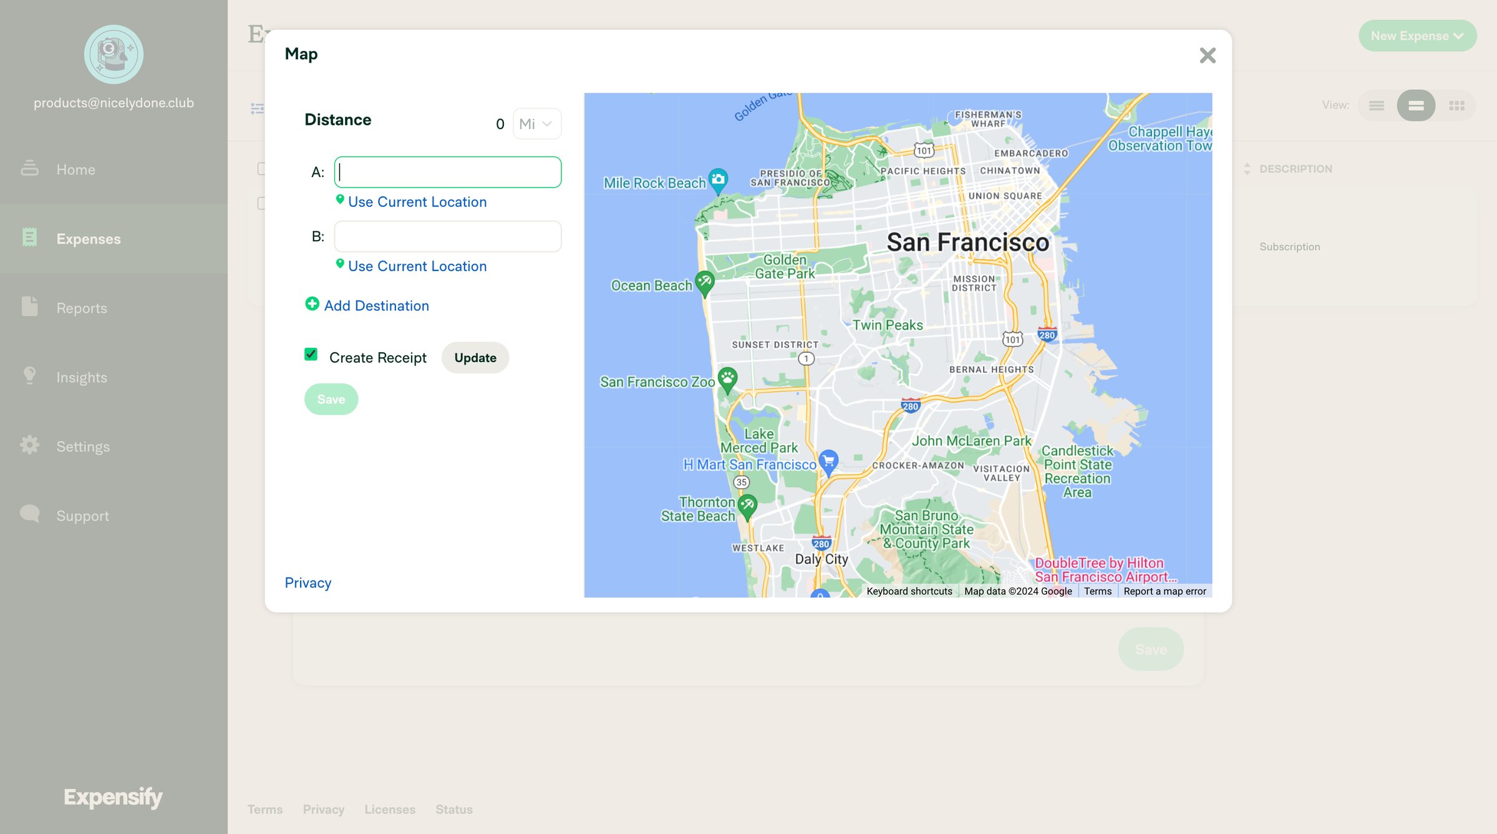Viewport: 1497px width, 834px height.
Task: Open Reports in the sidebar
Action: pyautogui.click(x=114, y=307)
